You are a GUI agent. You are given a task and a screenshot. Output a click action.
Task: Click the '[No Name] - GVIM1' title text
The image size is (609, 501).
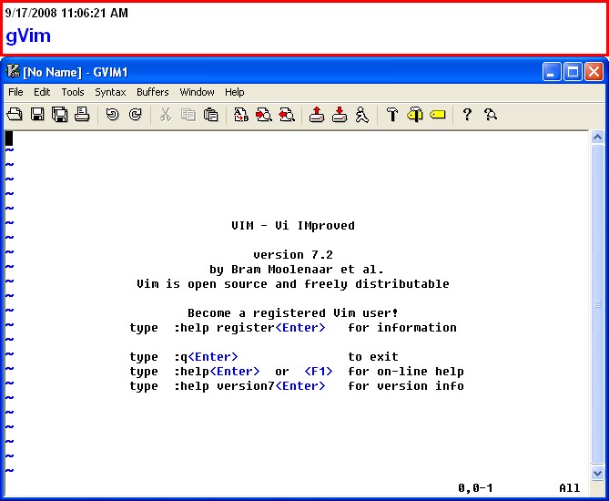(76, 72)
